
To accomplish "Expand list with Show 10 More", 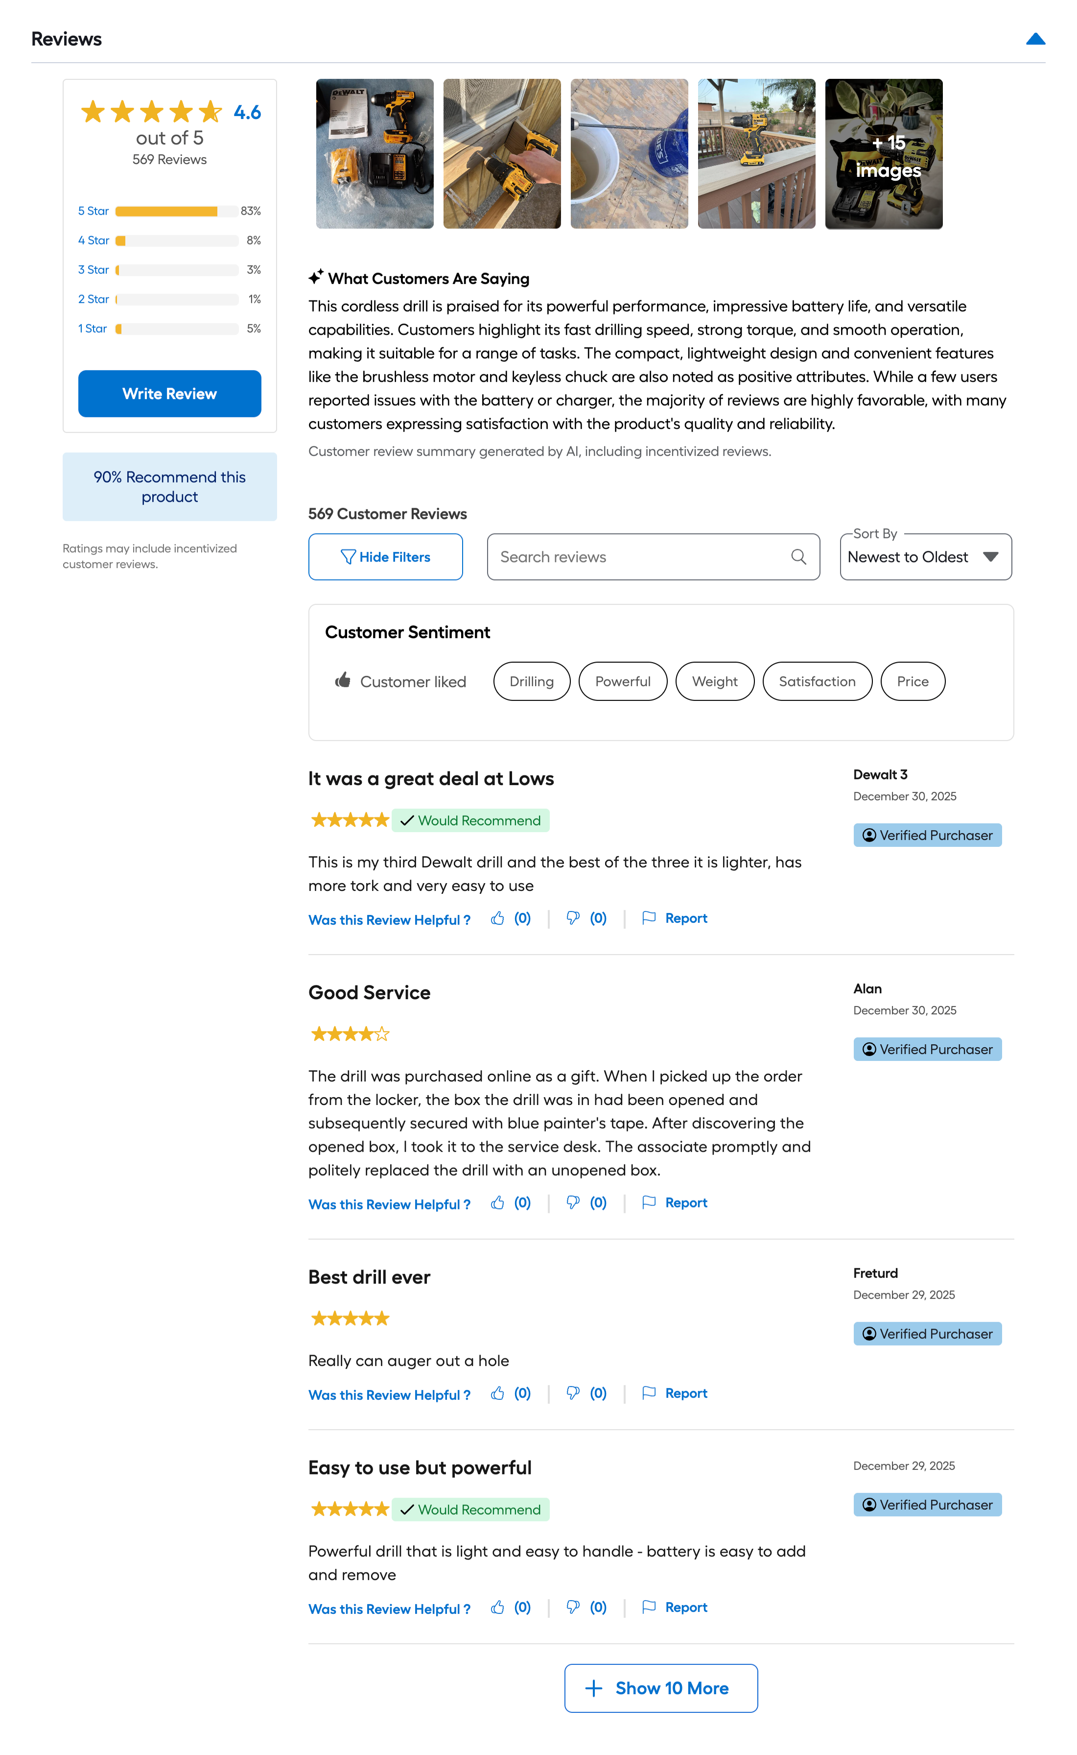I will pyautogui.click(x=660, y=1689).
